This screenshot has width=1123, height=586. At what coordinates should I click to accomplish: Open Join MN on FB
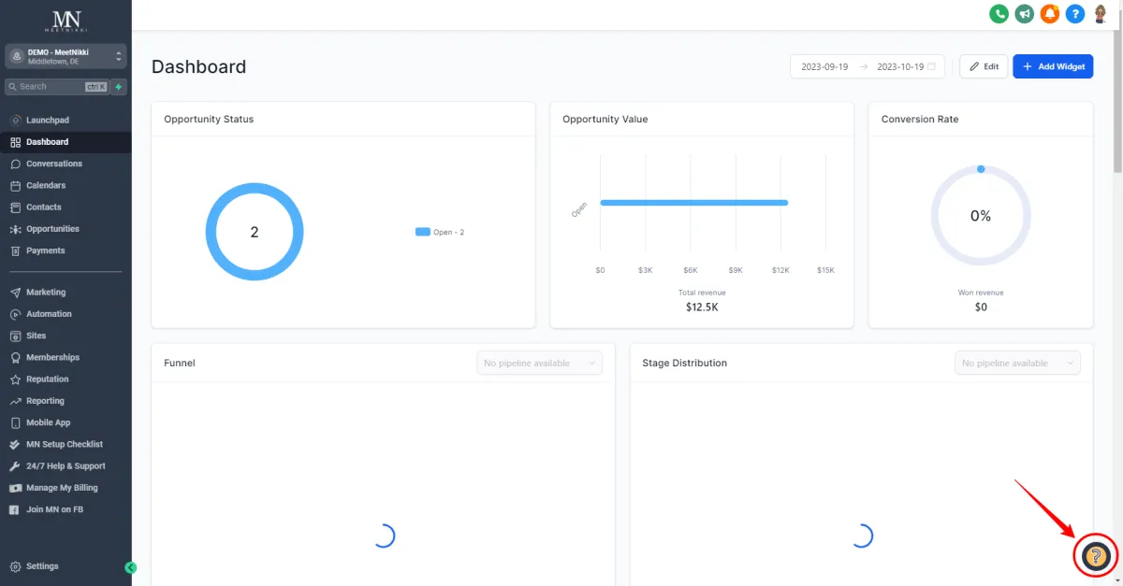pos(53,509)
